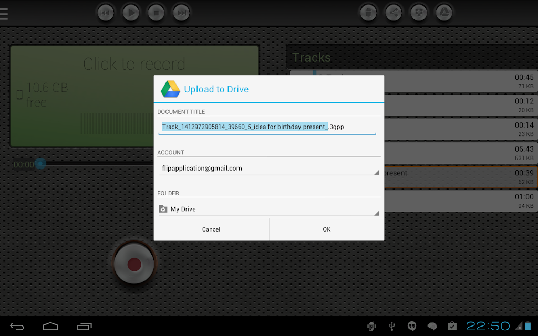Skip to previous track

pos(106,13)
